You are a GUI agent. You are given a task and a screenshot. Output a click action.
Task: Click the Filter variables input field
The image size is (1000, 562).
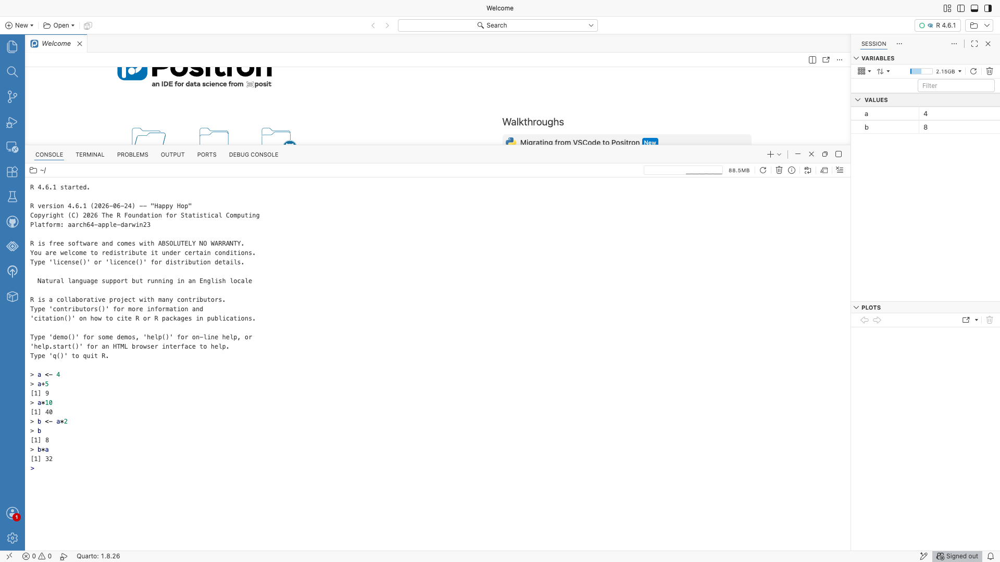click(956, 86)
